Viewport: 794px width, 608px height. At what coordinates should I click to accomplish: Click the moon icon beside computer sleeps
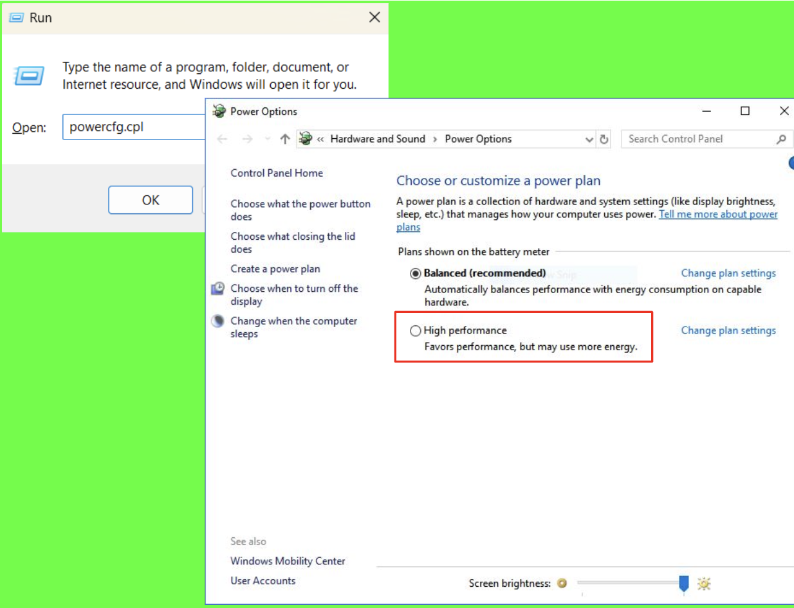[x=218, y=321]
